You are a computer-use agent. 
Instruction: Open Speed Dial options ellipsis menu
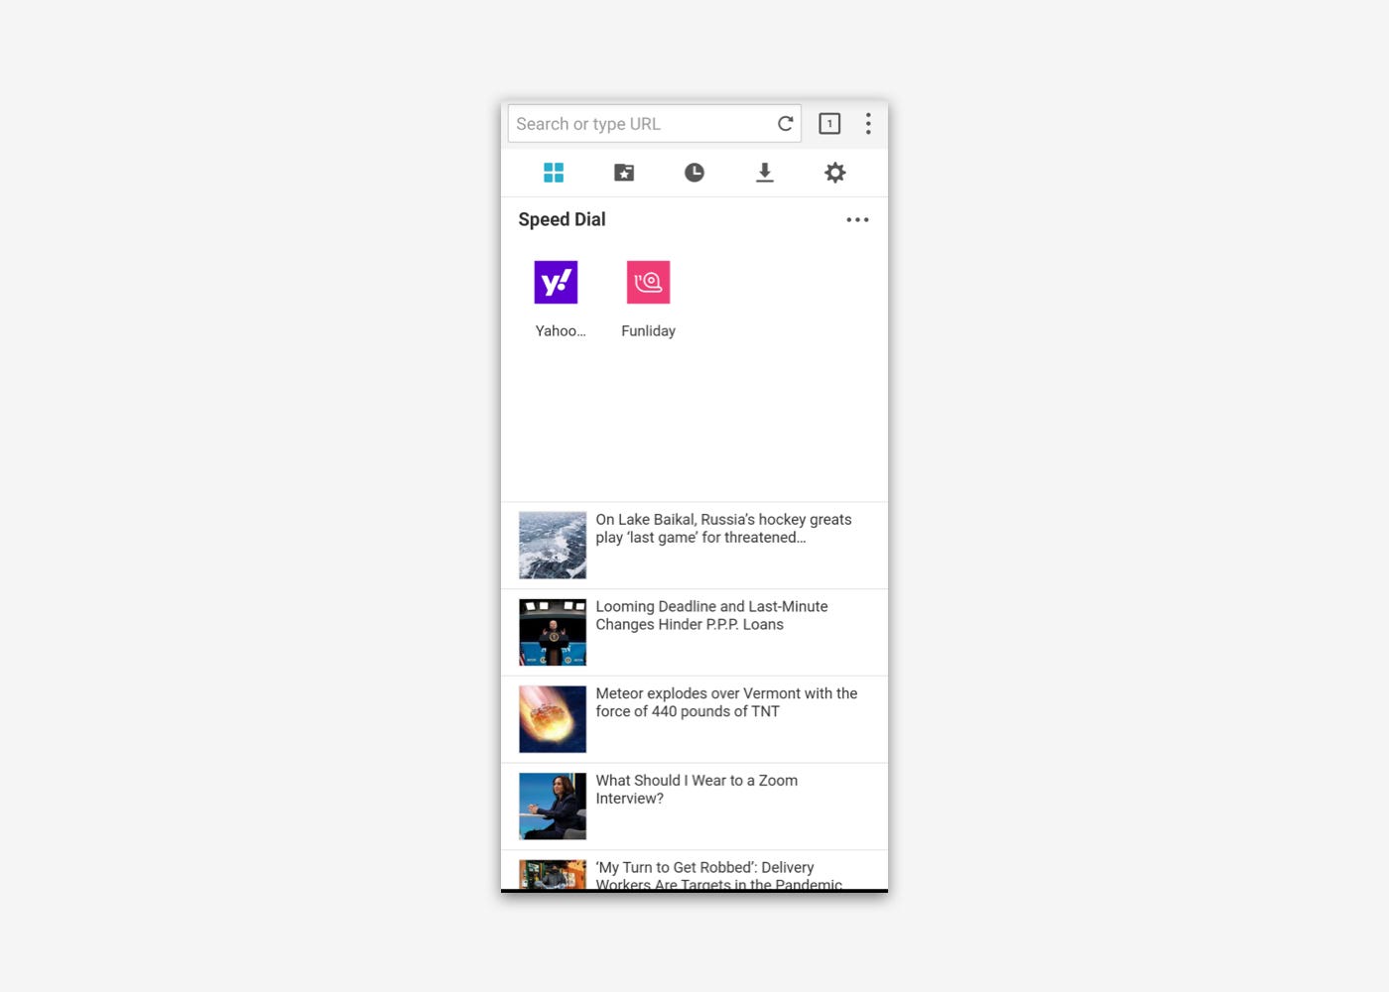pyautogui.click(x=857, y=220)
